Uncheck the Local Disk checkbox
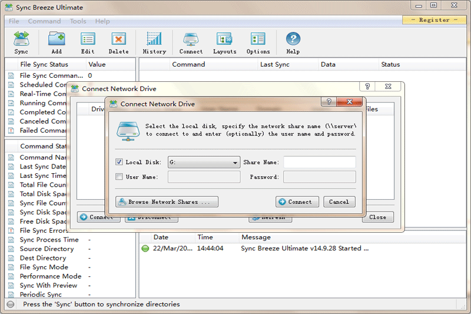This screenshot has width=471, height=314. (119, 162)
